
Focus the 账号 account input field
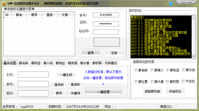106,15
